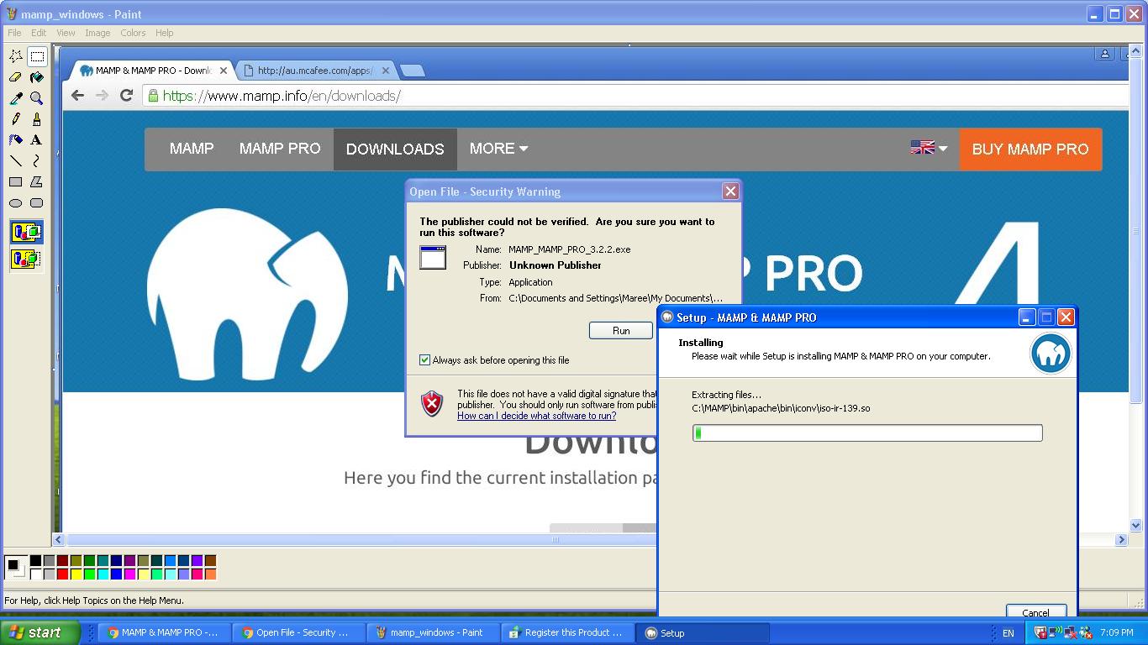Enable transparent selection mode option
Screen dimensions: 1148x645
point(26,259)
